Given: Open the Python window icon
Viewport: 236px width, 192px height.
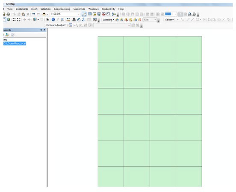Looking at the screenshot, I should click(x=108, y=14).
